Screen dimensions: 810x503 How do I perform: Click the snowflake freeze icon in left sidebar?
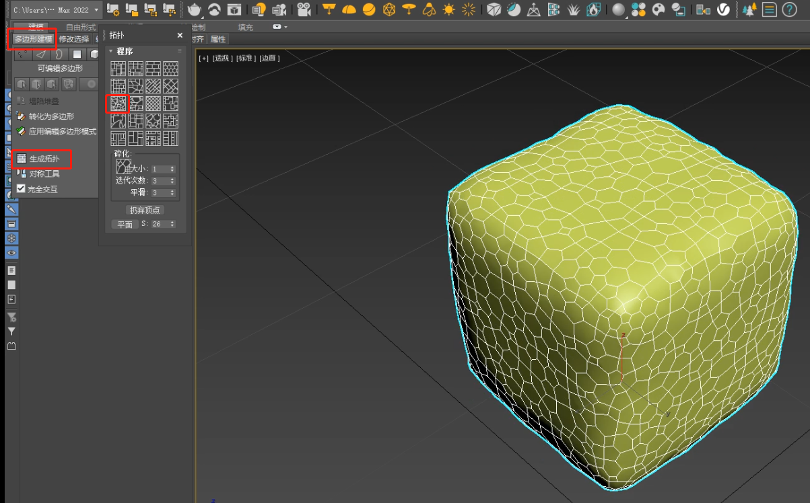click(x=11, y=239)
